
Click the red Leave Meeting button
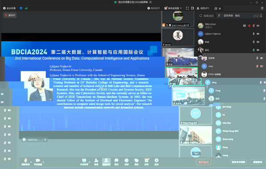pyautogui.click(x=203, y=162)
